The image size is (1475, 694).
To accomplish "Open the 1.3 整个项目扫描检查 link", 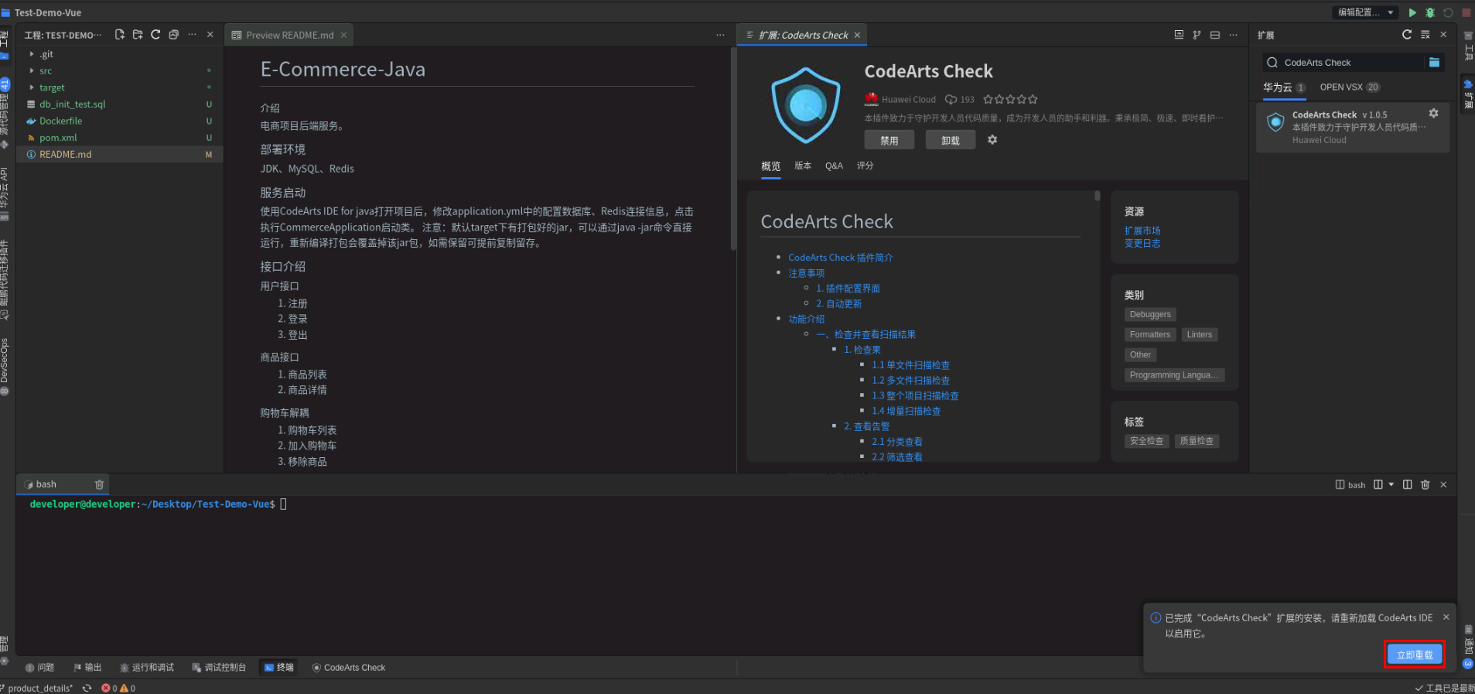I will click(x=915, y=395).
